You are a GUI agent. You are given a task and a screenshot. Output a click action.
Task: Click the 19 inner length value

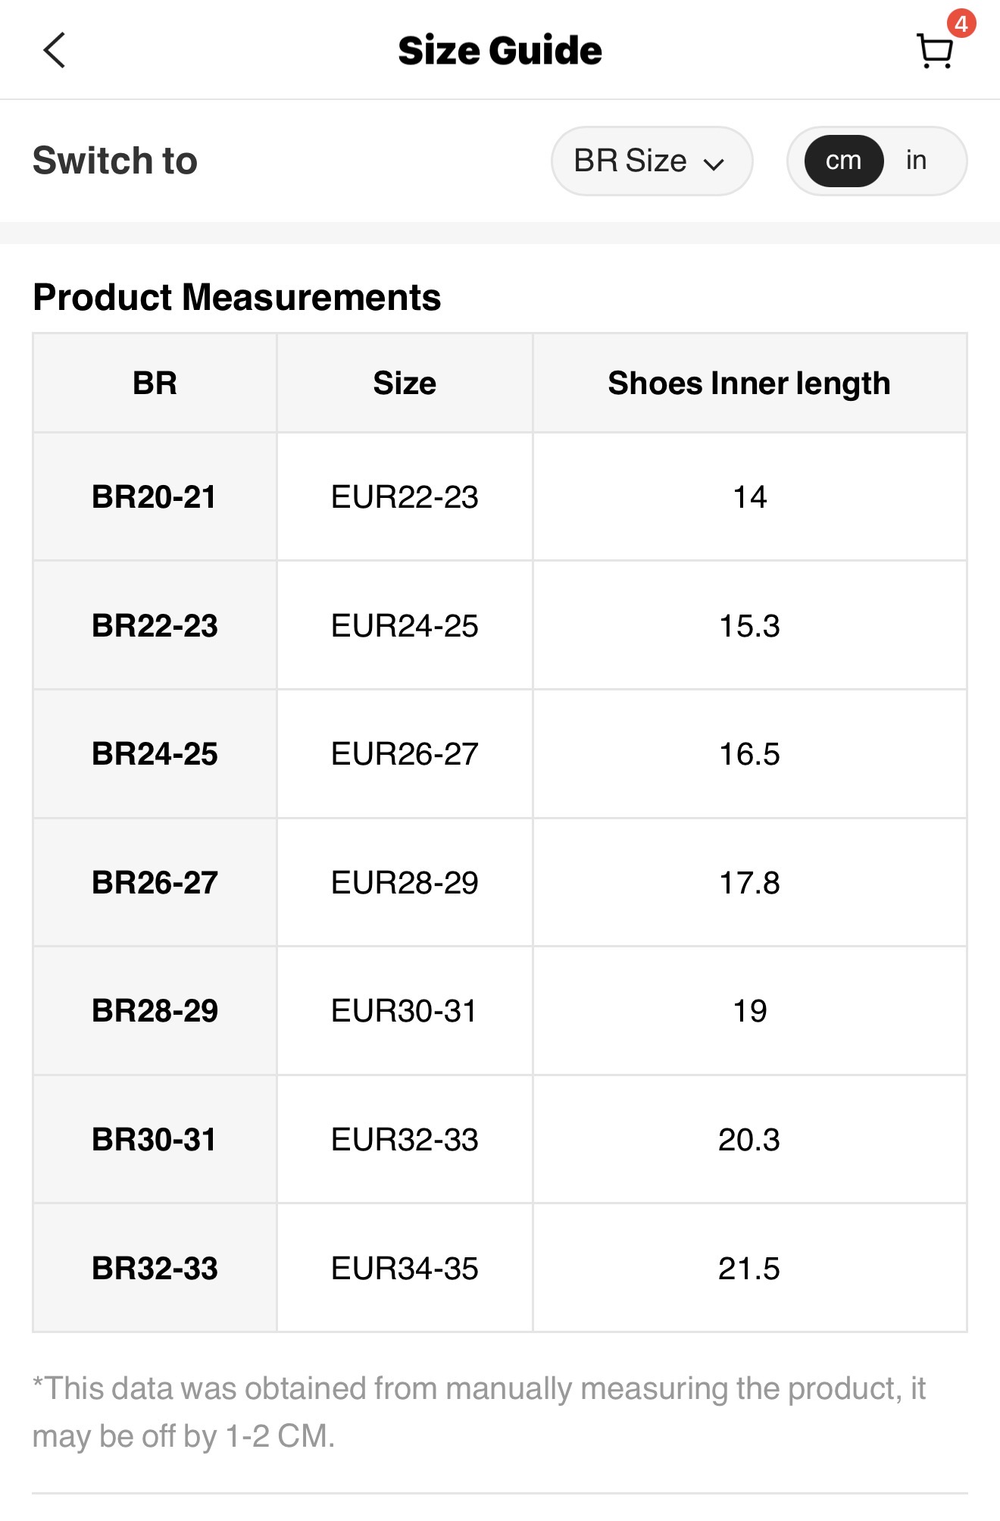(x=749, y=1011)
